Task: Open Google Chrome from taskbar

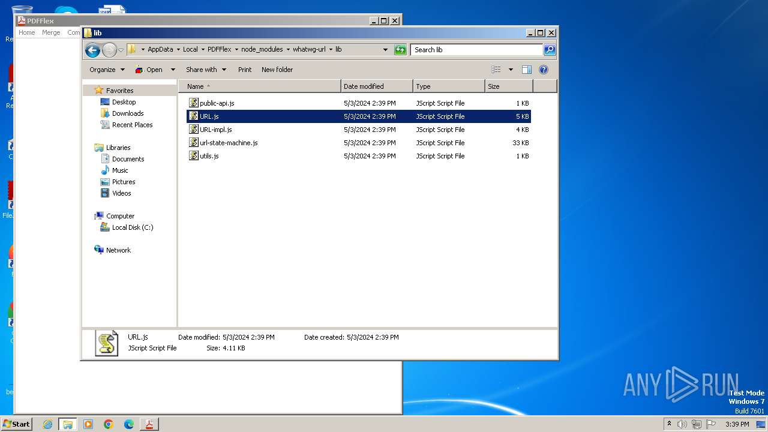Action: (109, 424)
